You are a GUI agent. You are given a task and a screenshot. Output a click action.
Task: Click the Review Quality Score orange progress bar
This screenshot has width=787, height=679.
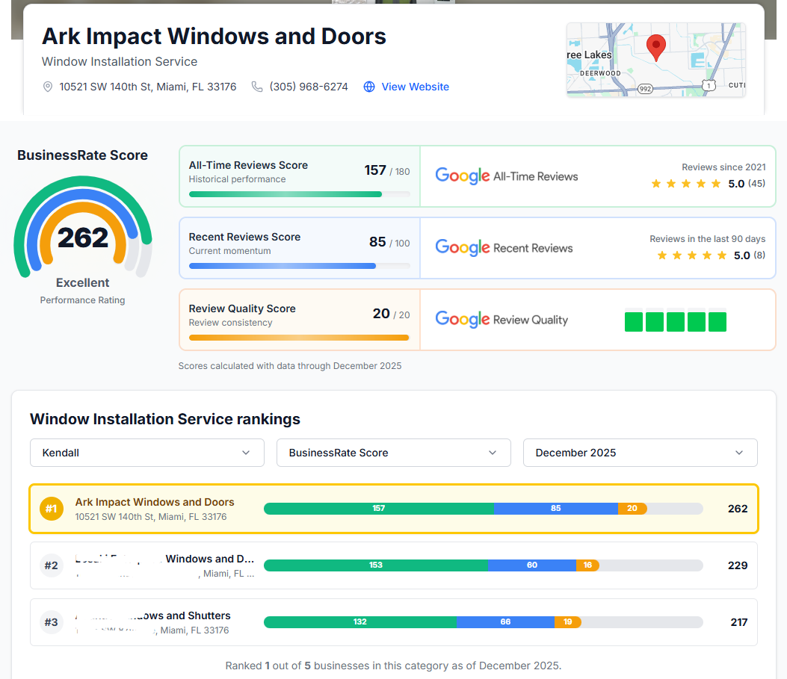tap(299, 338)
